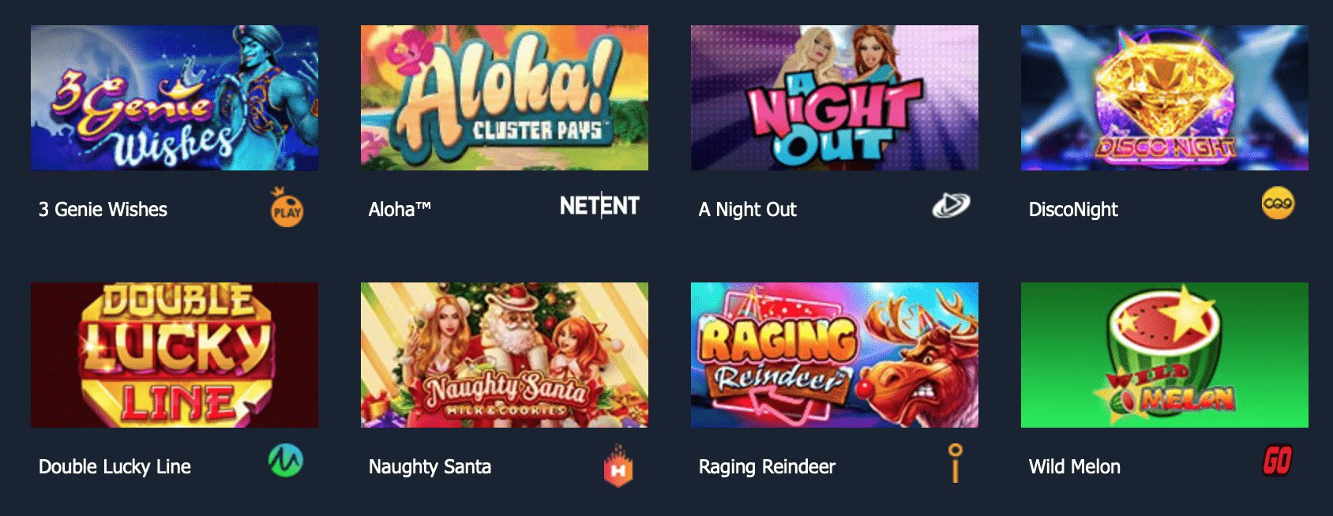The image size is (1333, 516).
Task: Open the 3 Genie Wishes game thumbnail
Action: point(175,98)
